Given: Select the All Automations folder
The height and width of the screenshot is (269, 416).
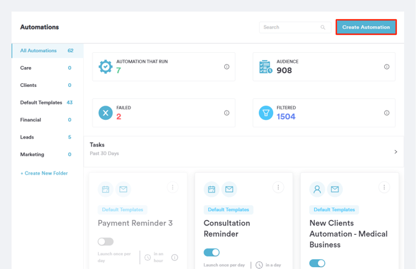Looking at the screenshot, I should pos(47,50).
